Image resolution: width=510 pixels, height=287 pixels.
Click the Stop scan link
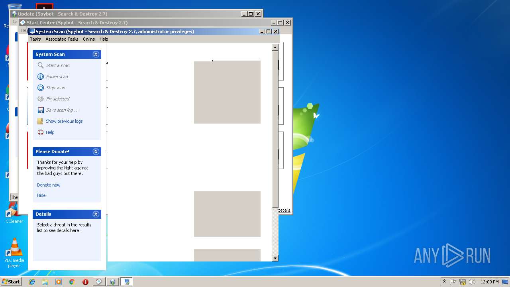point(55,88)
